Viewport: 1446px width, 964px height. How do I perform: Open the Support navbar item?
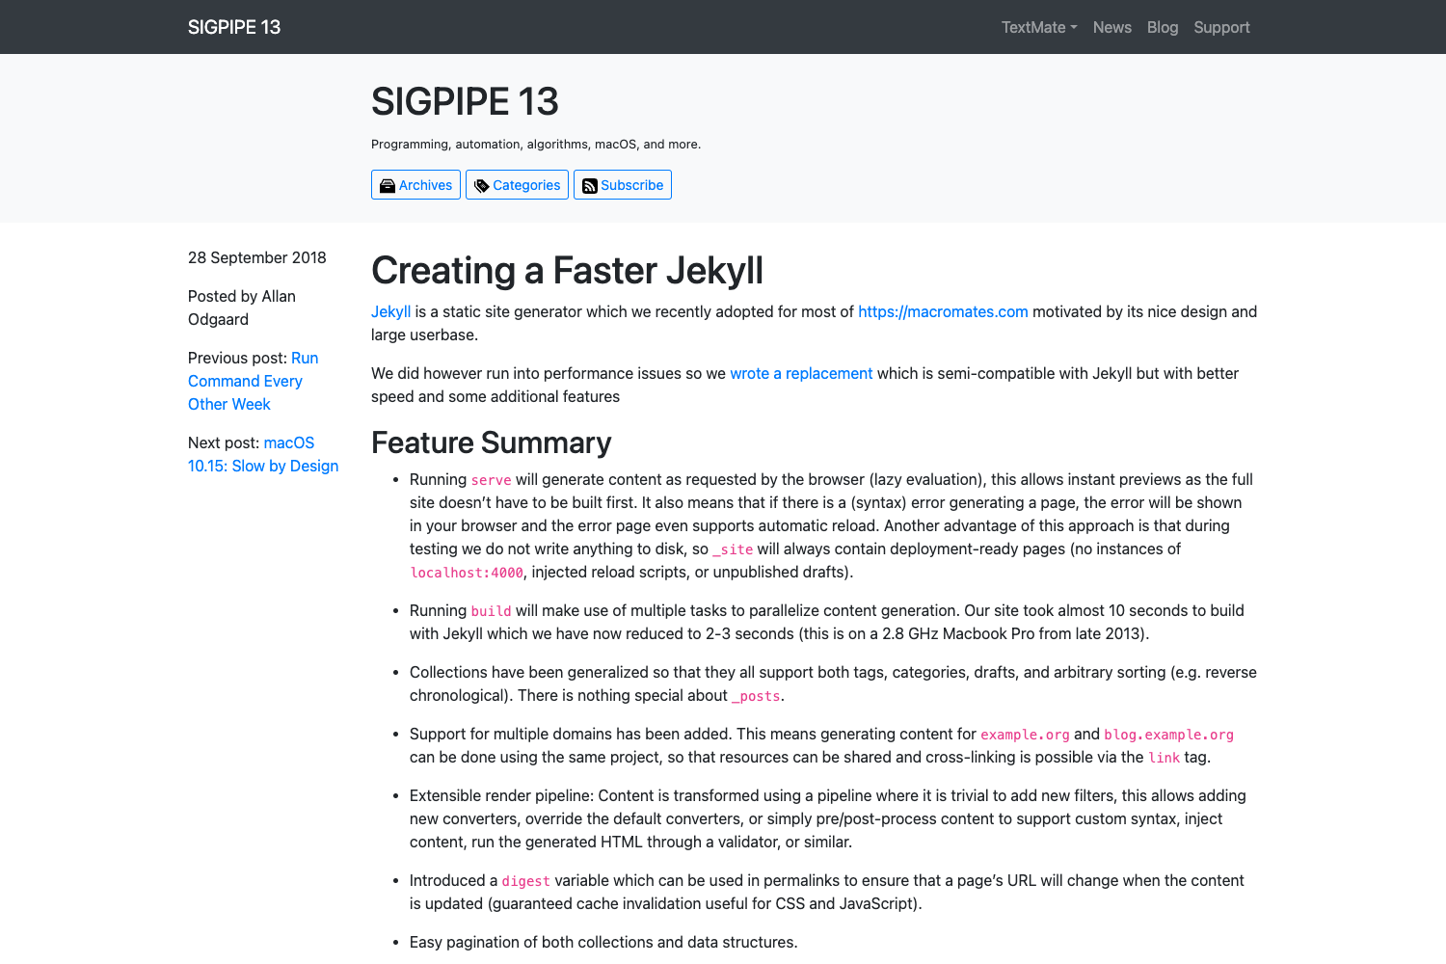1220,27
